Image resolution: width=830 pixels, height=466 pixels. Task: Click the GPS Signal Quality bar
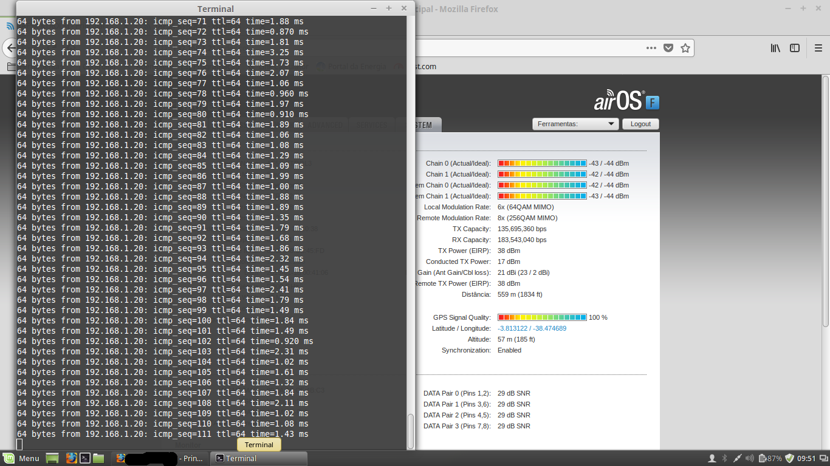tap(542, 317)
